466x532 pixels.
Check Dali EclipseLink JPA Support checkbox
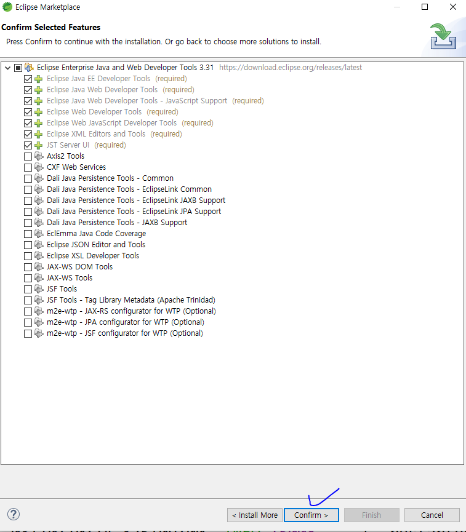pyautogui.click(x=28, y=212)
